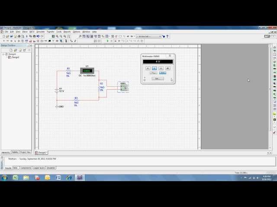Image resolution: width=277 pixels, height=207 pixels.
Task: Open the Transfer menu
Action: point(51,32)
